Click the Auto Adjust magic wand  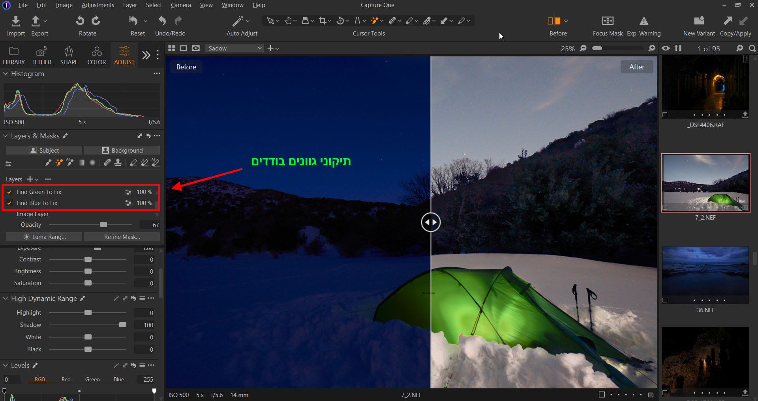[x=238, y=21]
